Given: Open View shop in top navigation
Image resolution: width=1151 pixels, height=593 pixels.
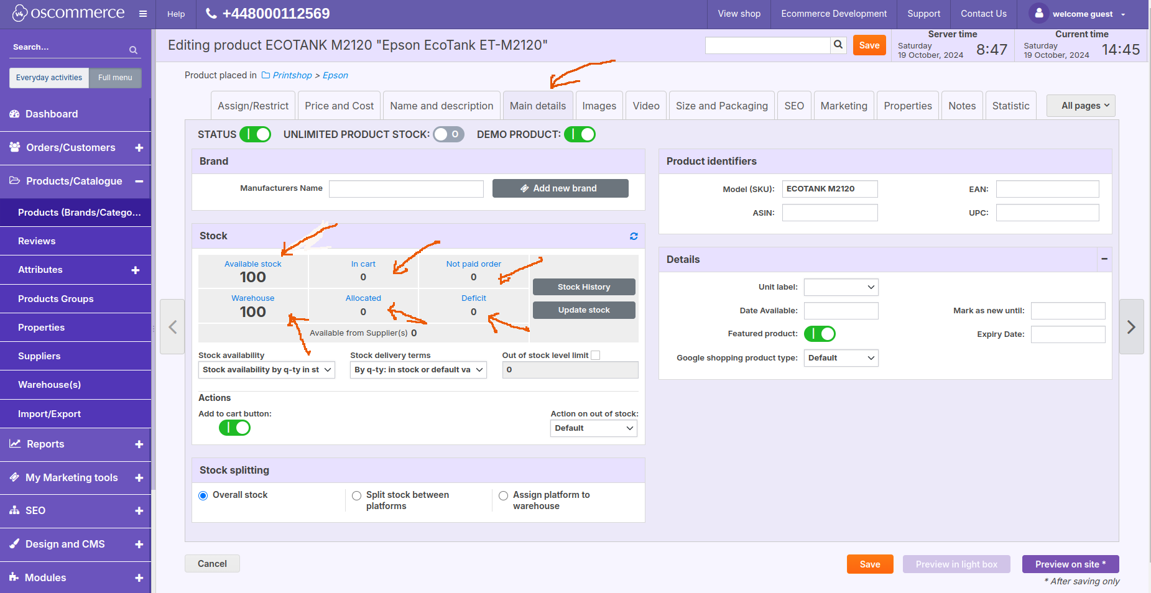Looking at the screenshot, I should (739, 14).
